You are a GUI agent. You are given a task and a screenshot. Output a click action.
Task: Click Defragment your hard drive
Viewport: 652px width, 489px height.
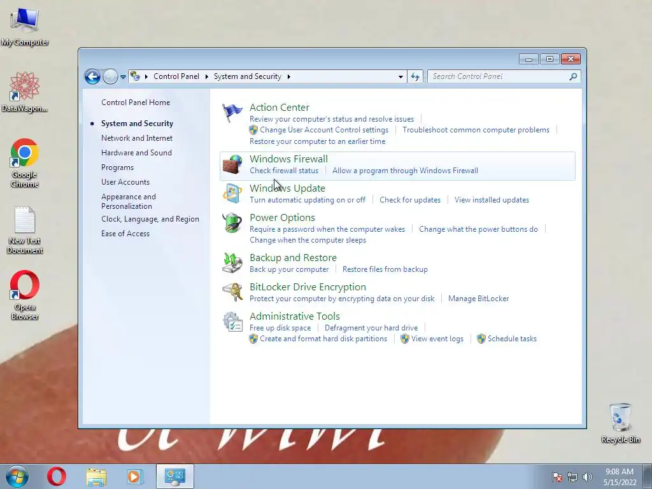pyautogui.click(x=371, y=328)
